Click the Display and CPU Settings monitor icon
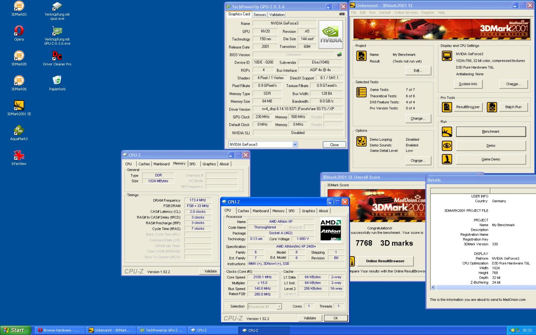The height and width of the screenshot is (335, 536). [x=447, y=56]
